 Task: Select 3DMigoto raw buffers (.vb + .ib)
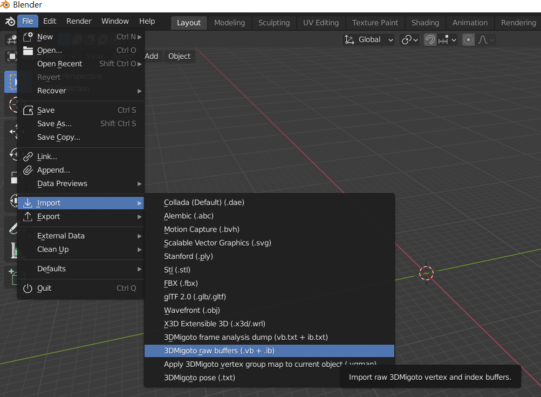[x=269, y=351]
